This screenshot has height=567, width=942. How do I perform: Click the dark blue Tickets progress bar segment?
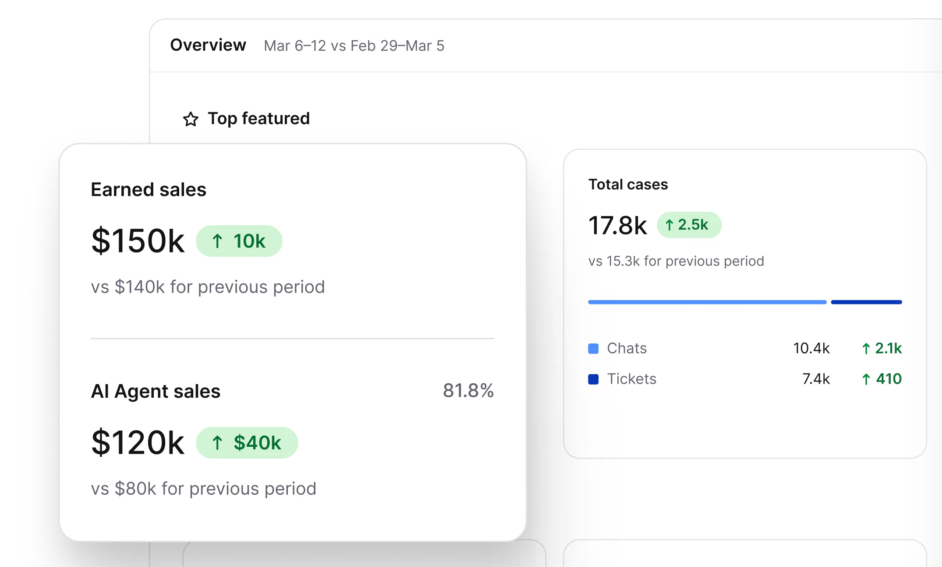click(866, 302)
